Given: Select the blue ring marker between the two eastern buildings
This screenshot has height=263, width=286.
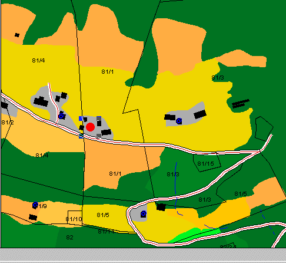Looking at the screenshot, I should coord(178,121).
